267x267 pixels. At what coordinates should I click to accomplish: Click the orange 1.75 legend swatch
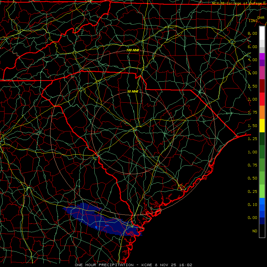pyautogui.click(x=262, y=112)
